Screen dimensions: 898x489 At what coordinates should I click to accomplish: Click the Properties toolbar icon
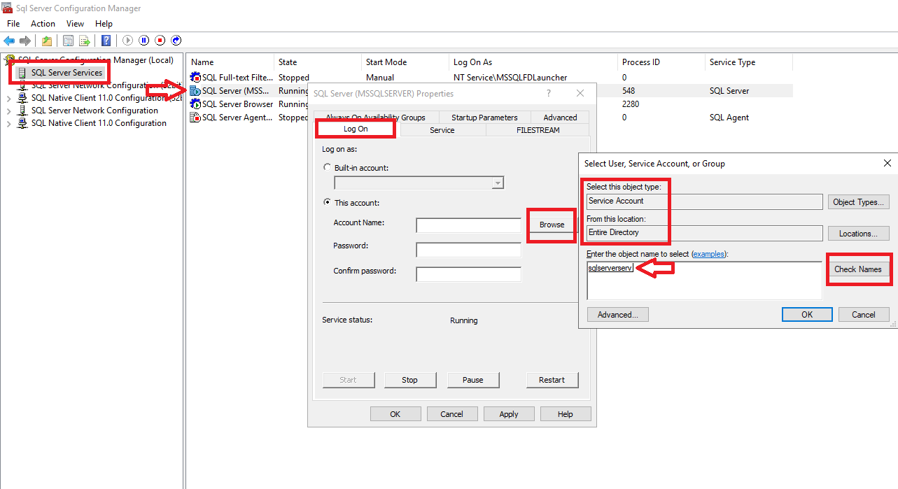tap(67, 40)
